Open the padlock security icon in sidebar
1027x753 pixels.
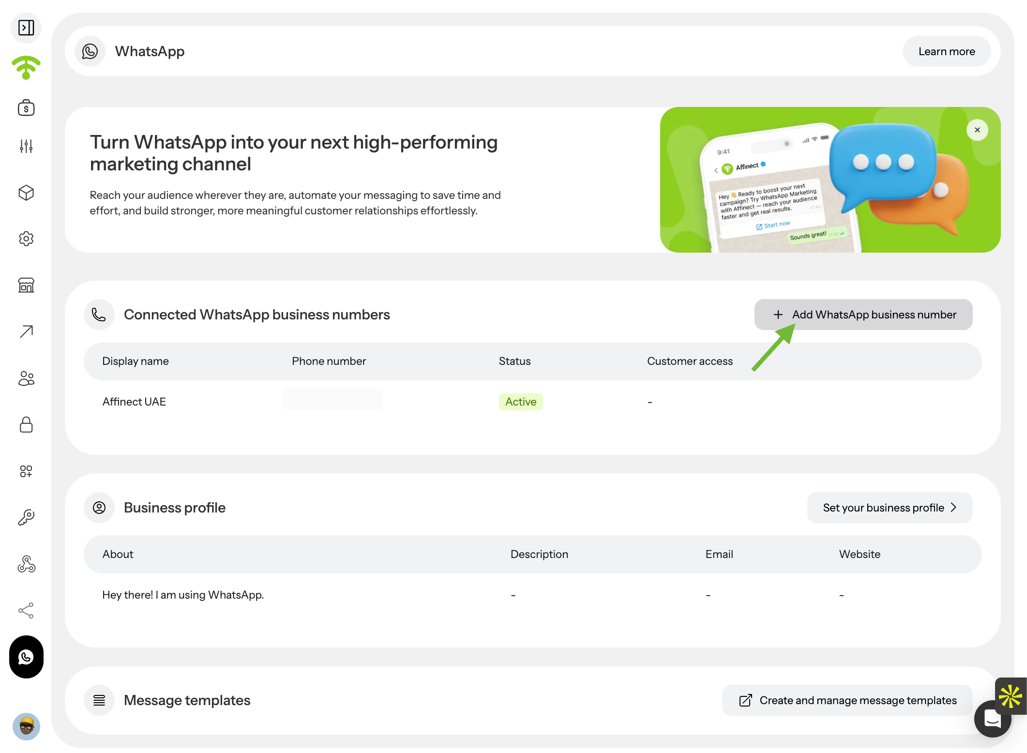click(26, 424)
